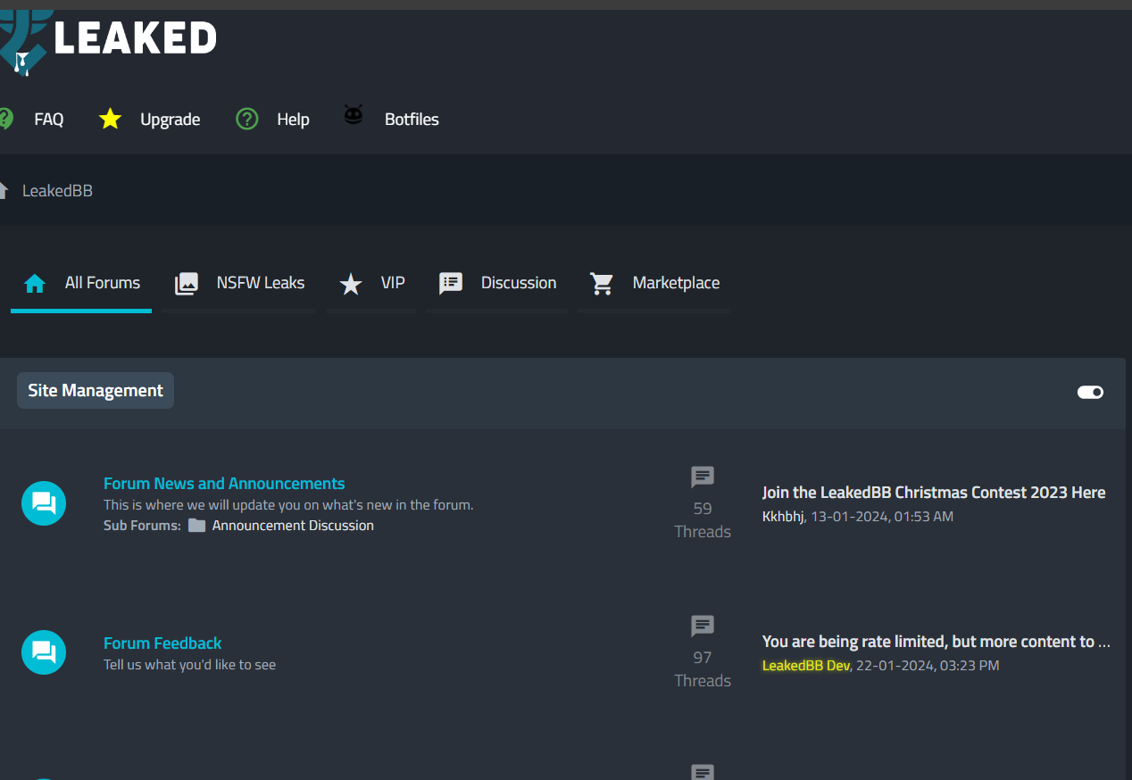Click the house icon beside All Forums
The image size is (1132, 780).
35,284
